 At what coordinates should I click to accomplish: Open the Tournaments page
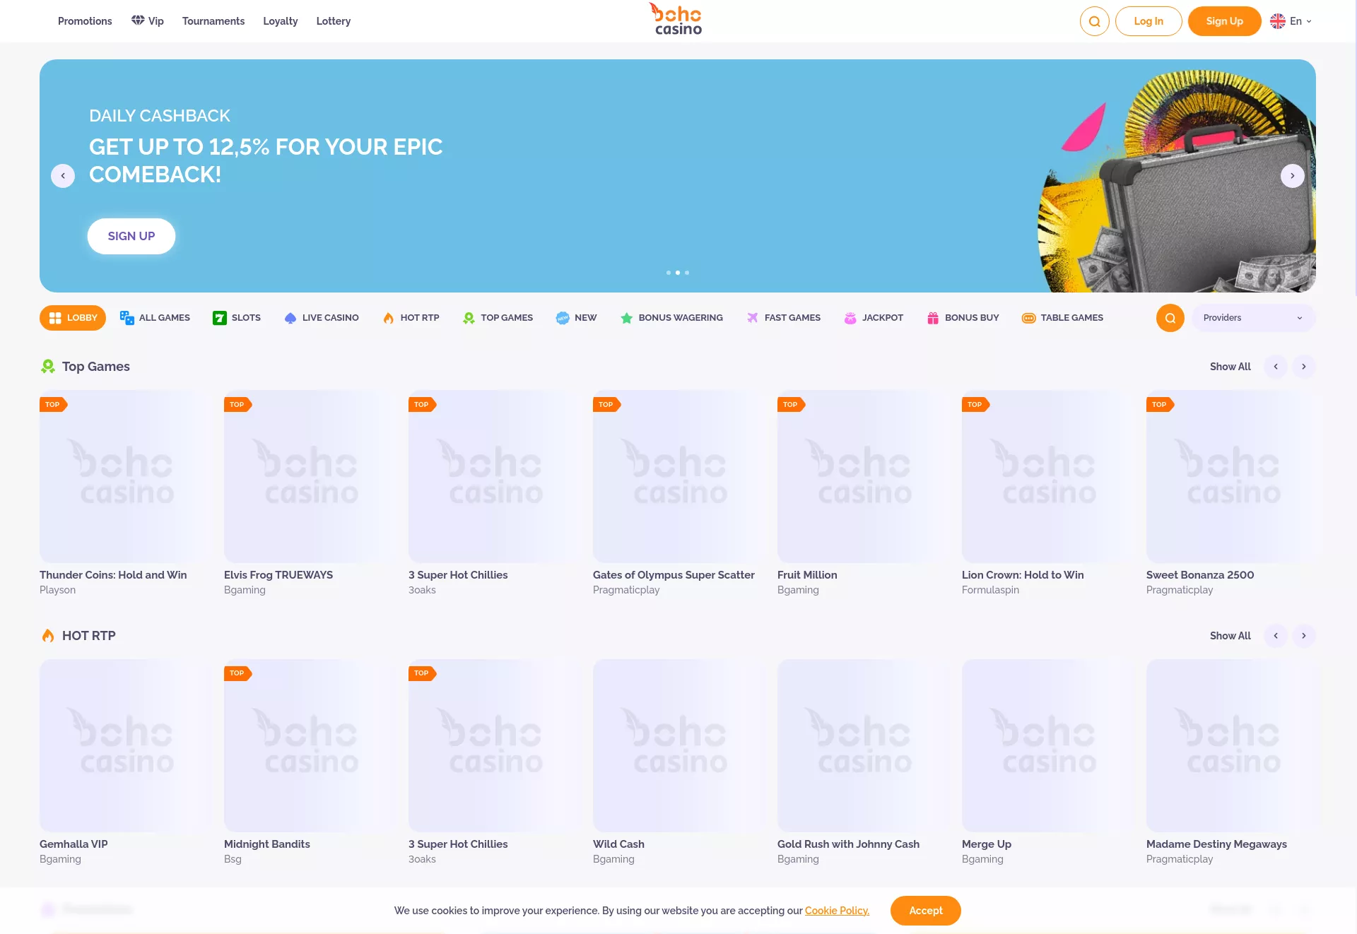point(213,21)
